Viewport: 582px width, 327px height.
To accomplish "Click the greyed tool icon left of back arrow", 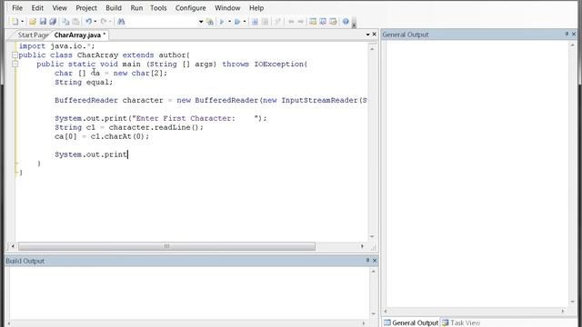I will coord(277,22).
